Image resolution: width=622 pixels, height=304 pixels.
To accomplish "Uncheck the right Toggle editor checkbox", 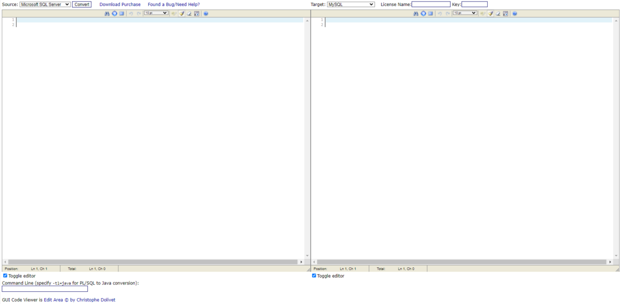I will coord(314,276).
